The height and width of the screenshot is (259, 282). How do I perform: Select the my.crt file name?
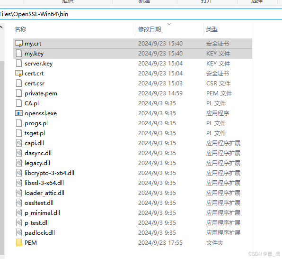tap(33, 44)
